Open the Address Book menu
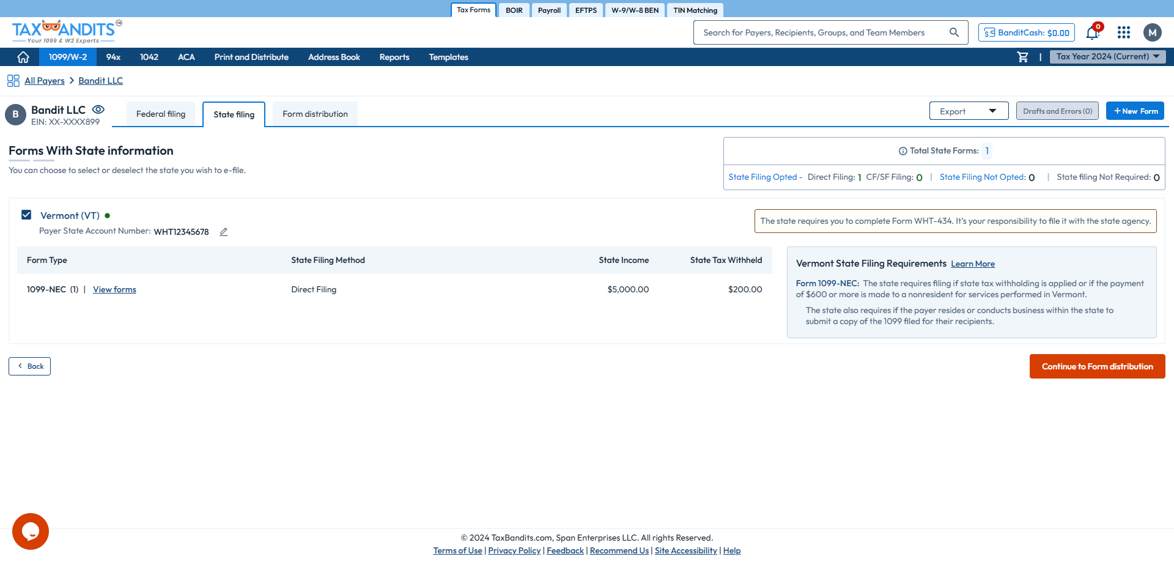This screenshot has height=562, width=1174. 334,57
